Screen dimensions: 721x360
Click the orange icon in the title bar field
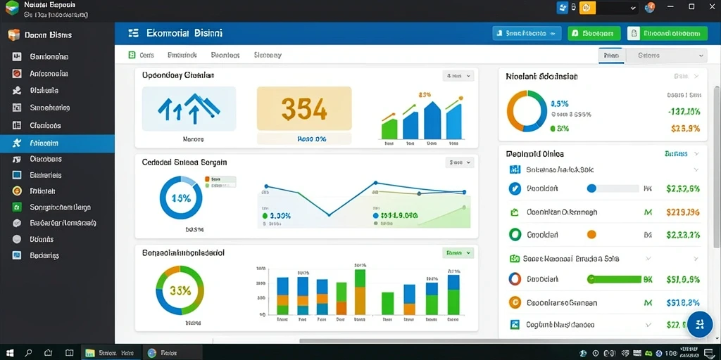(x=587, y=7)
